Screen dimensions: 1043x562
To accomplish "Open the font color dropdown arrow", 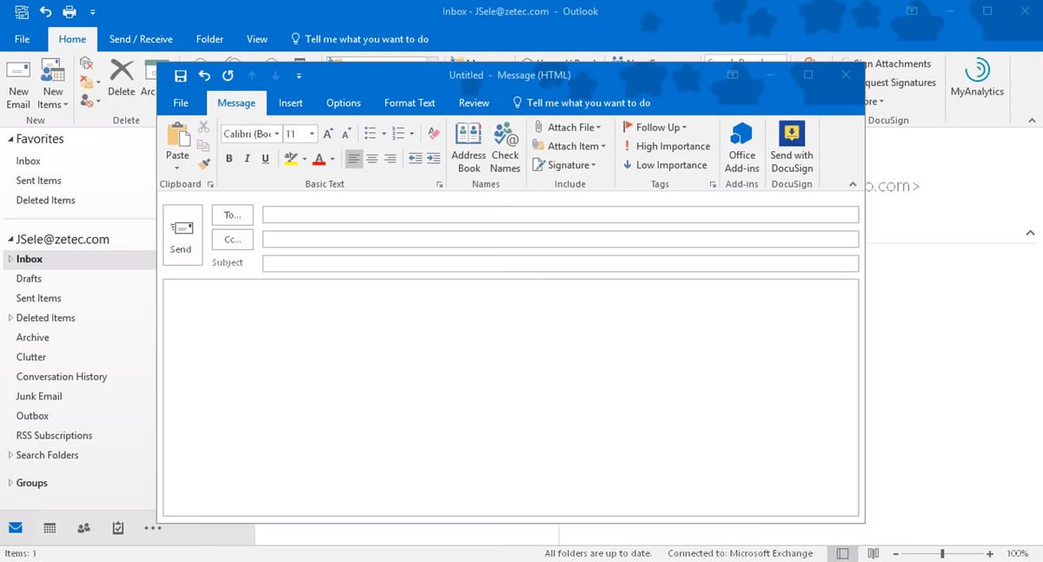I will pyautogui.click(x=332, y=159).
